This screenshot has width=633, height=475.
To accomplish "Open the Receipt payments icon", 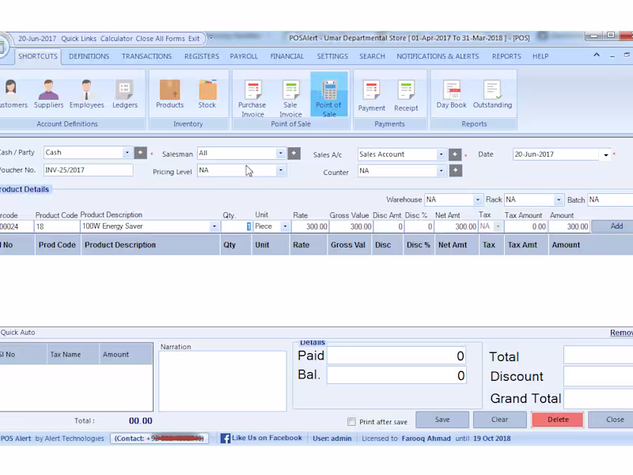I will point(406,93).
